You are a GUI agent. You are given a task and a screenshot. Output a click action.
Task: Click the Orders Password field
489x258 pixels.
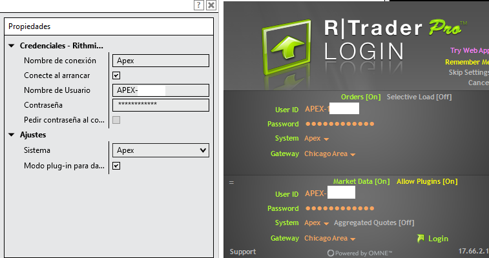(340, 124)
